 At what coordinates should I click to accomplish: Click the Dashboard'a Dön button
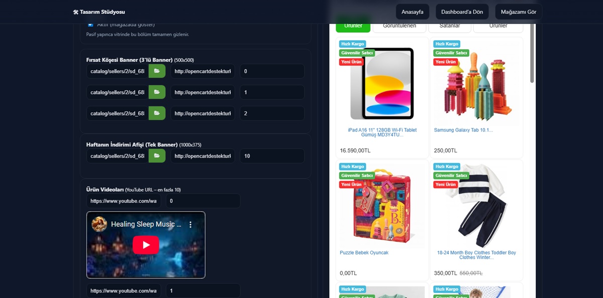tap(462, 12)
